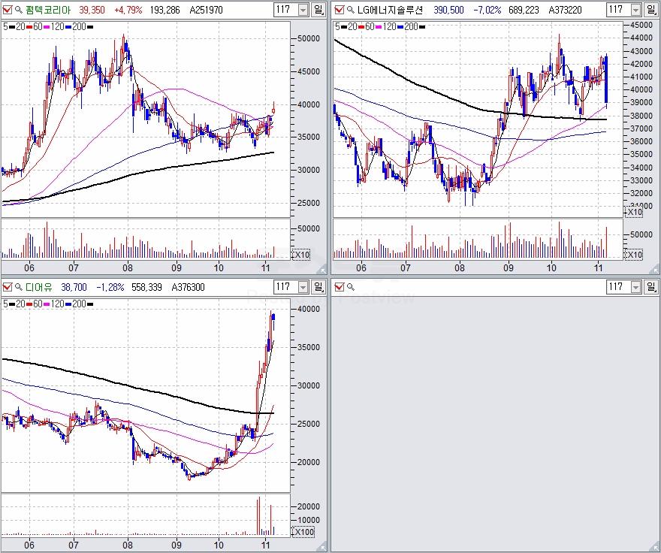The image size is (661, 553).
Task: Click the red 20-day MA legend in 펌텍코리아 chart
Action: (x=21, y=26)
